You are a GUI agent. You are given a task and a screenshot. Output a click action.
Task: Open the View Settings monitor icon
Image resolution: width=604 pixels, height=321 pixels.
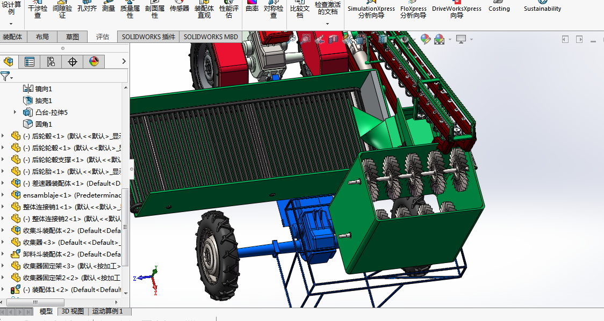coord(461,39)
